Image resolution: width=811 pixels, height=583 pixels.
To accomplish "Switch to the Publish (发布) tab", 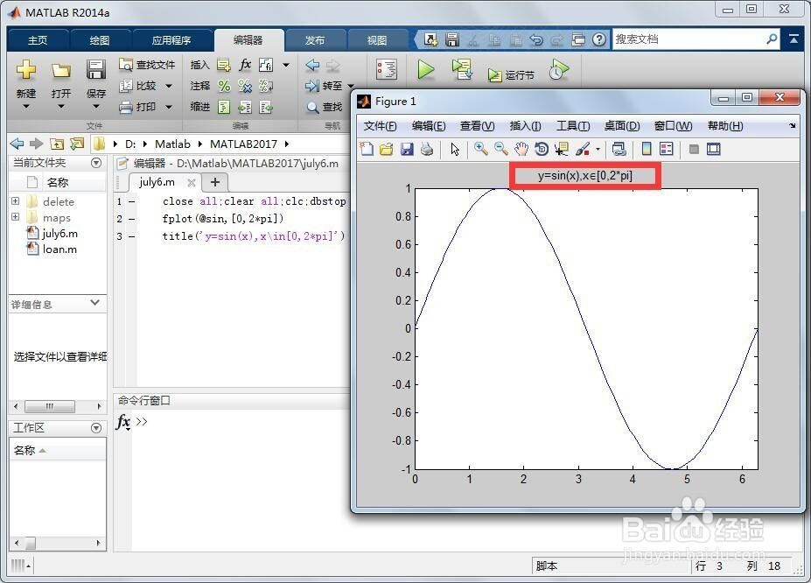I will click(314, 40).
